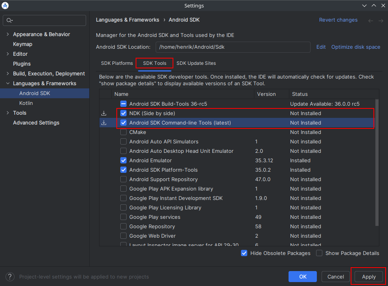Viewport: 388px width, 286px height.
Task: Expand the Tools section
Action: coord(8,113)
